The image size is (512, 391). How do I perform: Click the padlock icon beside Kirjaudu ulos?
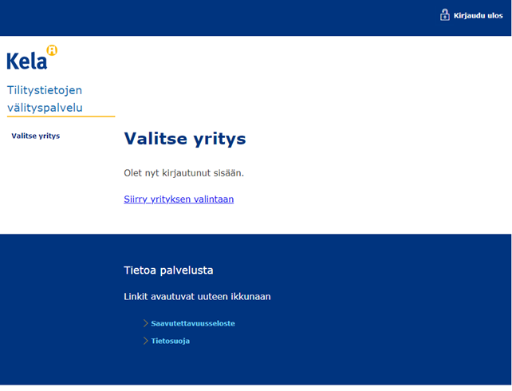coord(445,15)
